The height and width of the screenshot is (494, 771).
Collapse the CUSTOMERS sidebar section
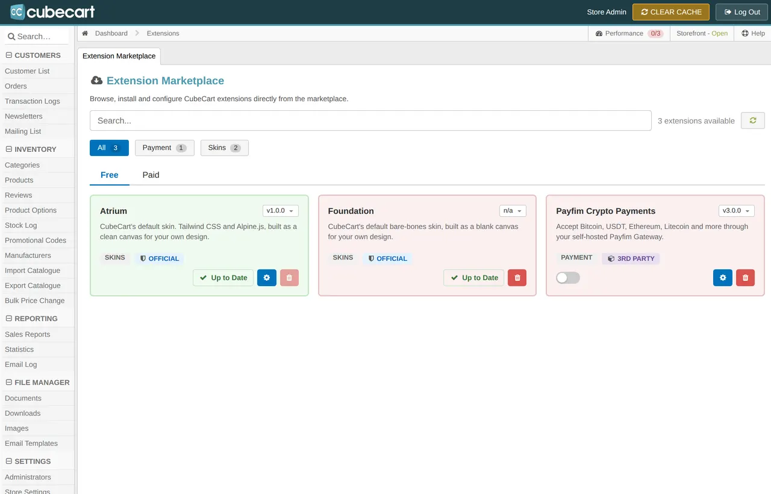33,55
